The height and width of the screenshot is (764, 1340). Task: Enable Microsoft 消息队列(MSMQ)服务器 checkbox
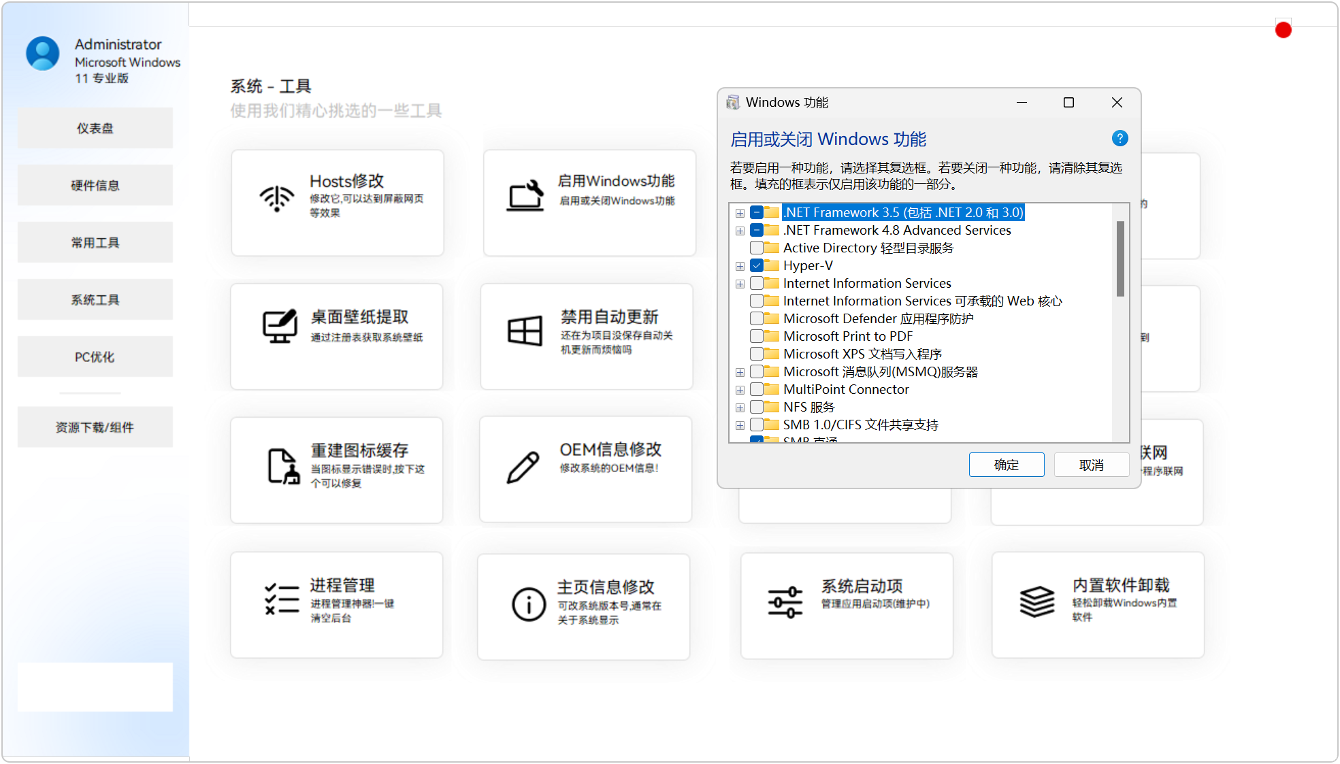pyautogui.click(x=757, y=371)
